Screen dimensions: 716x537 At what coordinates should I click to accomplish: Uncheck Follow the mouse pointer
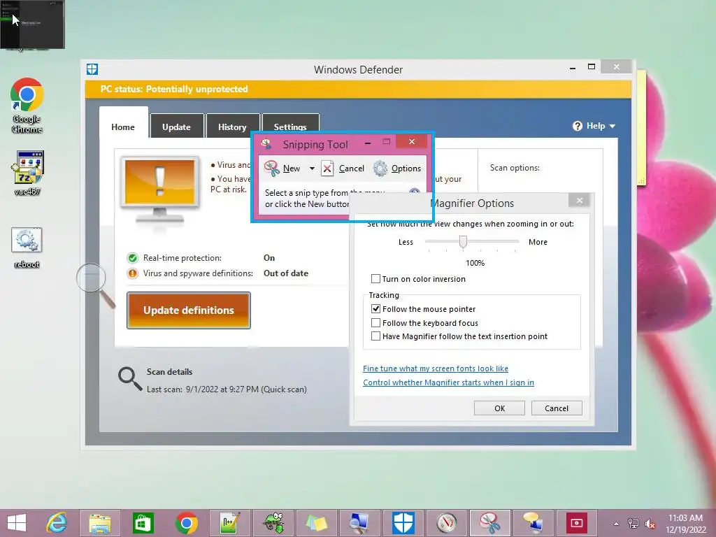375,308
